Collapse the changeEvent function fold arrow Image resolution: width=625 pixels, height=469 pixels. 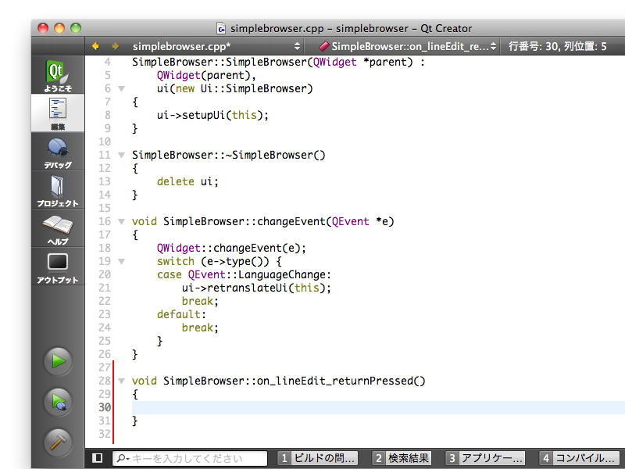121,221
